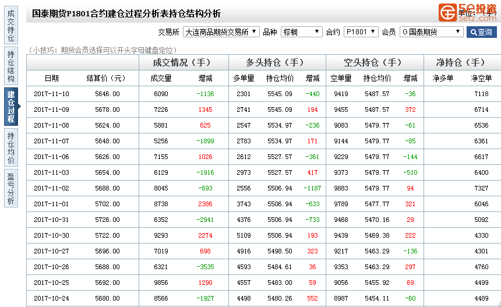Click net short value 4760
Screen dimensions: 501x307
pos(481,267)
